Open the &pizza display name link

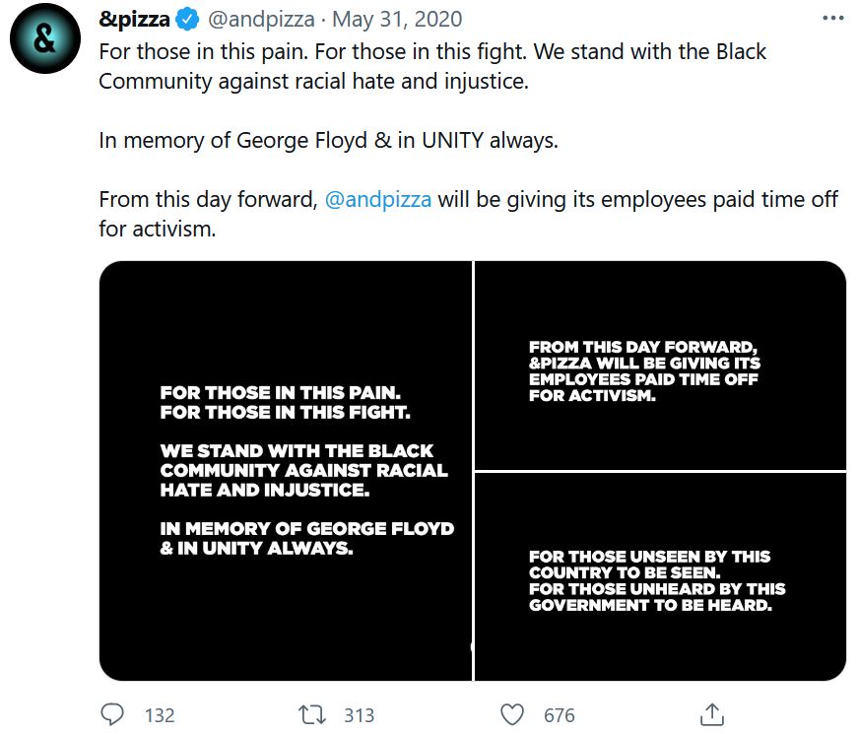coord(134,19)
